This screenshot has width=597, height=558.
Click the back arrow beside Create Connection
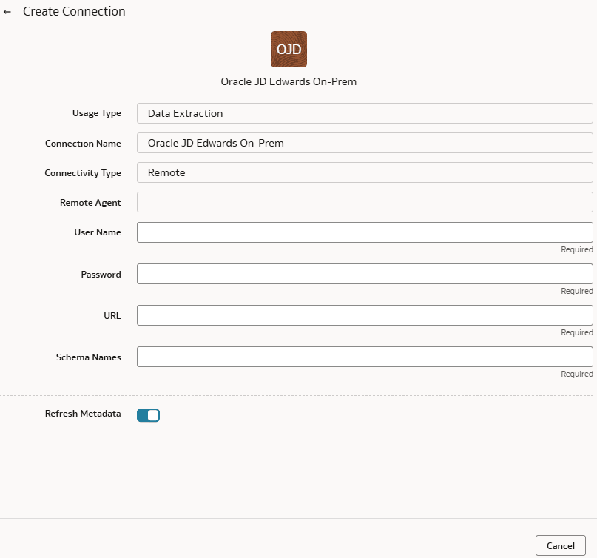coord(7,12)
